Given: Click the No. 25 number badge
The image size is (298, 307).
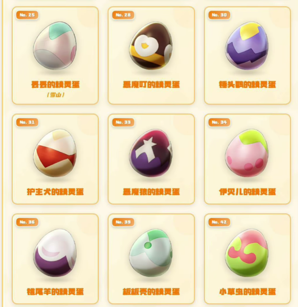Looking at the screenshot, I should (x=27, y=15).
